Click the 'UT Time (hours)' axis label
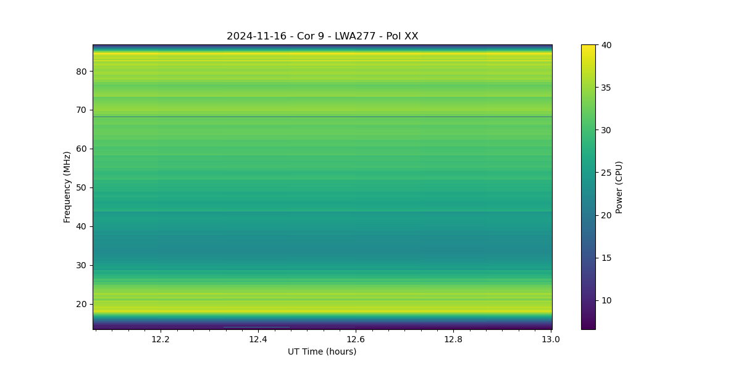Screen dimensions: 741x370 tap(322, 351)
